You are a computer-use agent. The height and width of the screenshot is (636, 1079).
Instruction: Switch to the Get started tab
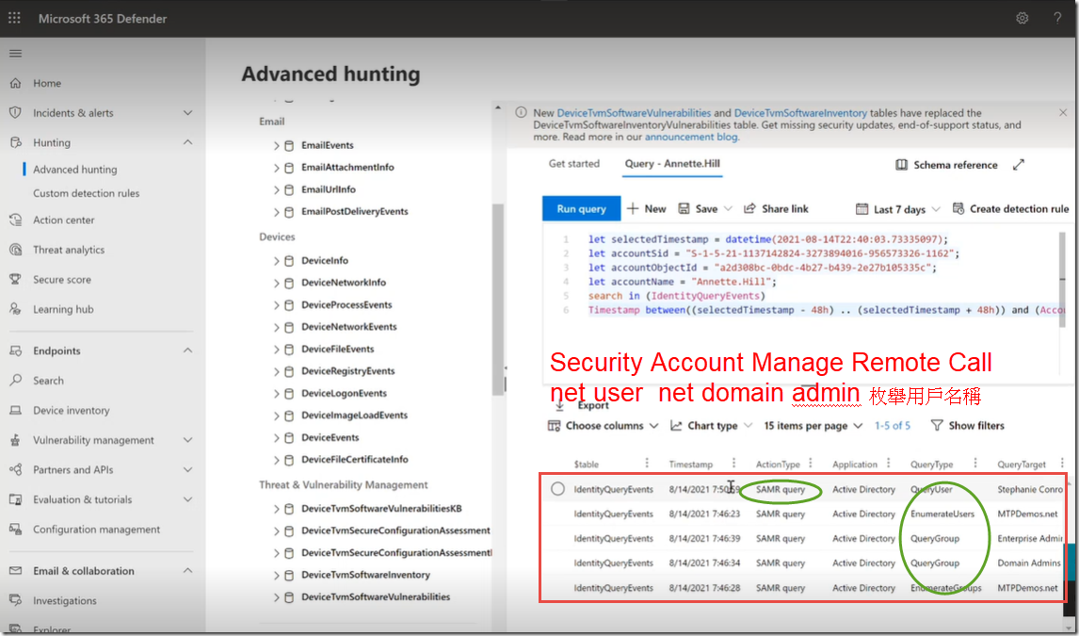pyautogui.click(x=573, y=164)
